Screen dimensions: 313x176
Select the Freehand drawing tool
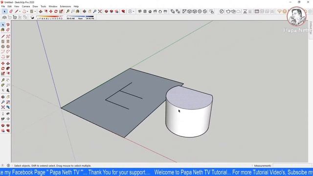pyautogui.click(x=8, y=36)
